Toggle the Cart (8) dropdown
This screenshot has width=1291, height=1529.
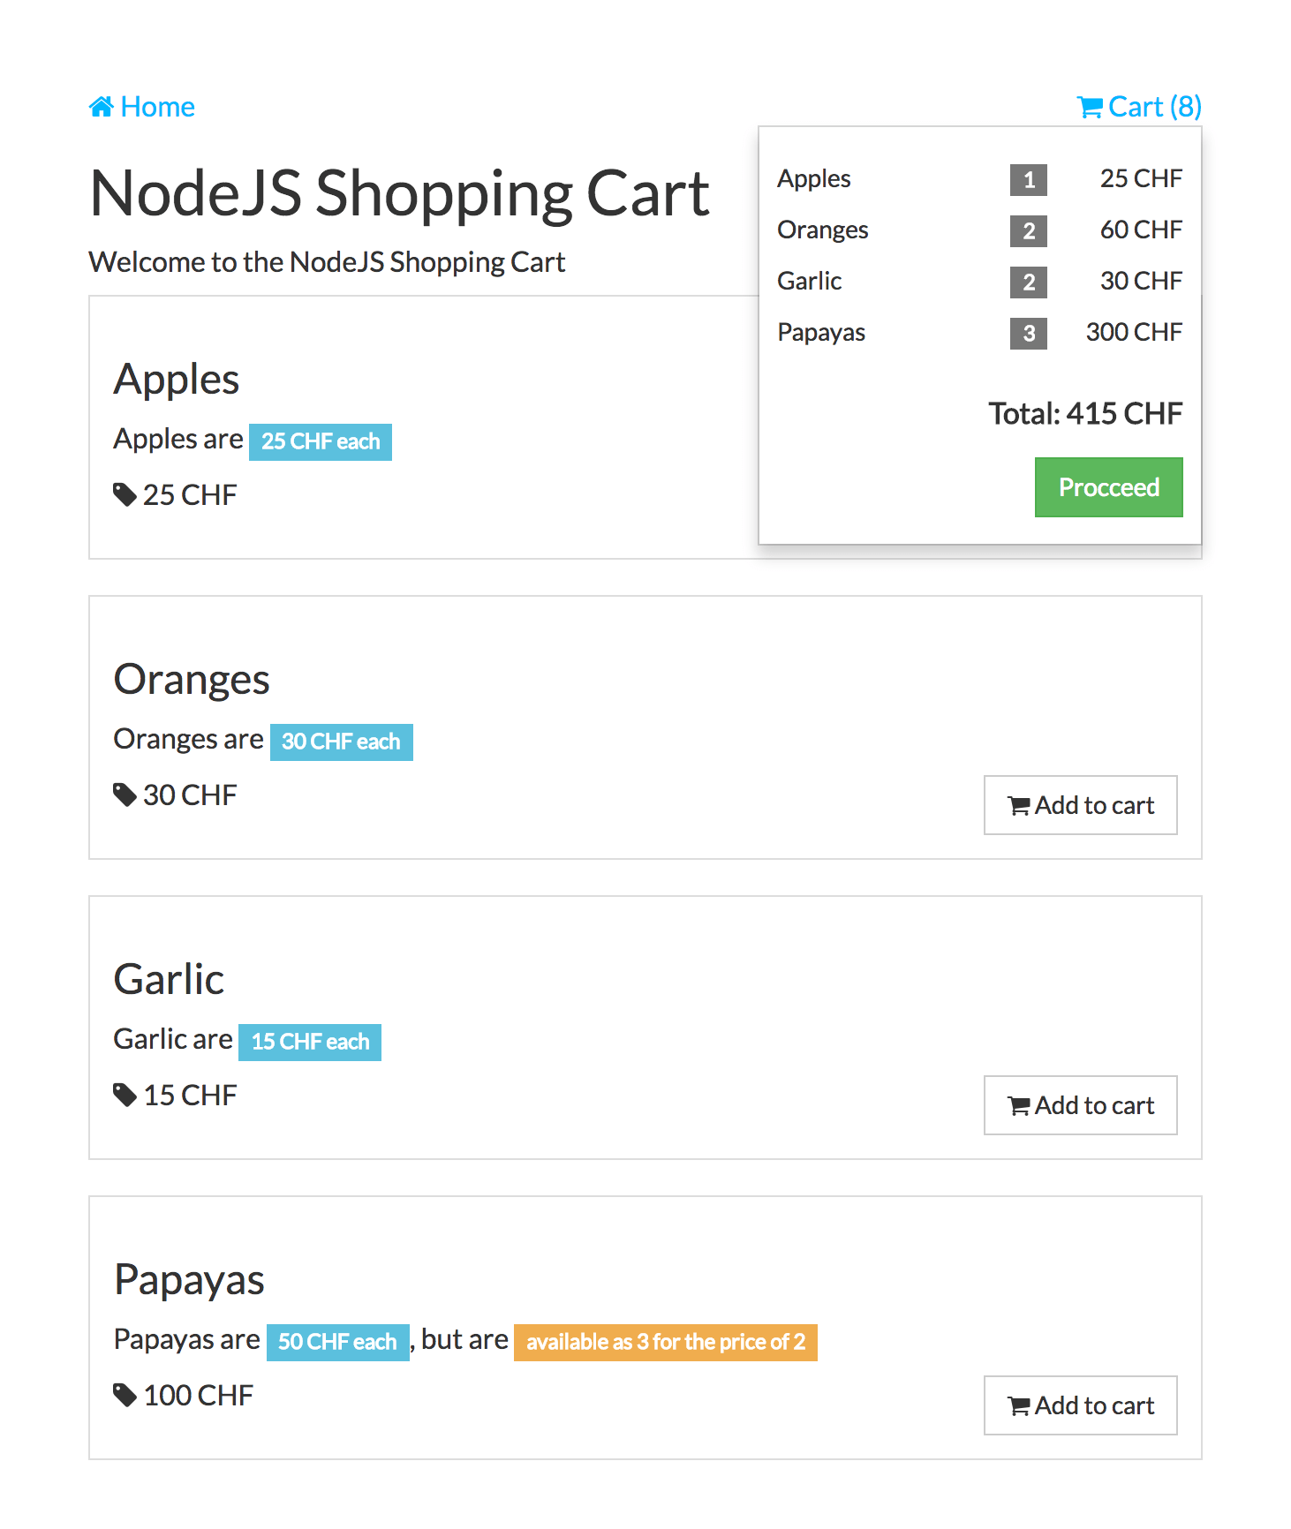tap(1139, 107)
